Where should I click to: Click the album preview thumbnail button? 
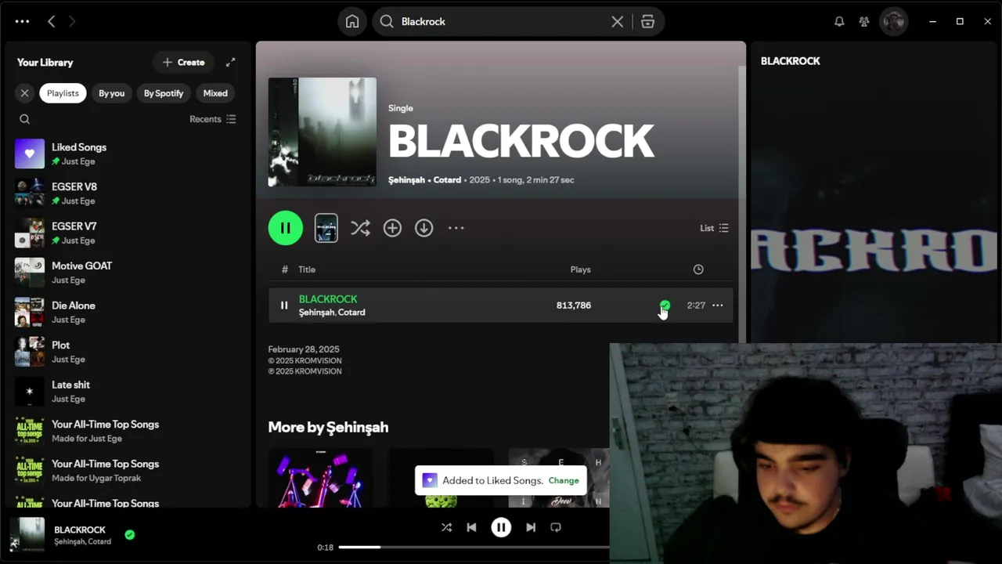click(326, 228)
